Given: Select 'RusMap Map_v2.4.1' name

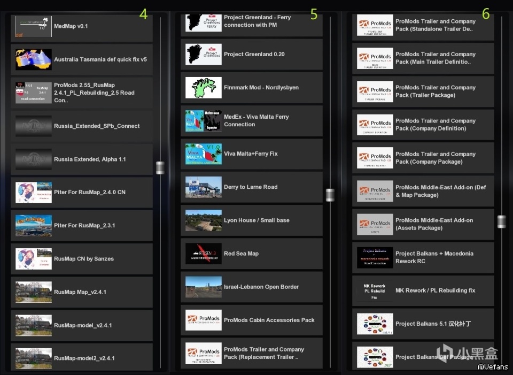Looking at the screenshot, I should (80, 292).
